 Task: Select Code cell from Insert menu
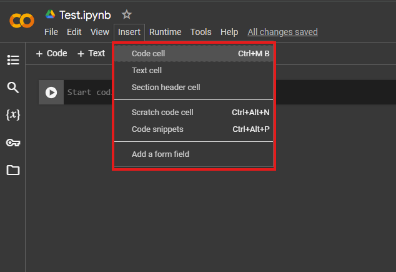coord(148,54)
